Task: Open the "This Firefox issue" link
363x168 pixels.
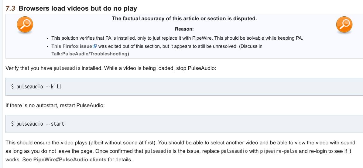Action: (x=71, y=46)
